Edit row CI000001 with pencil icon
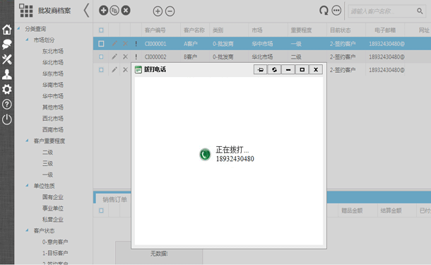 click(x=114, y=43)
